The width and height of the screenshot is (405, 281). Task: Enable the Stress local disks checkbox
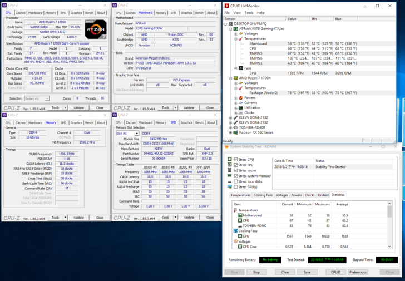[x=236, y=181]
